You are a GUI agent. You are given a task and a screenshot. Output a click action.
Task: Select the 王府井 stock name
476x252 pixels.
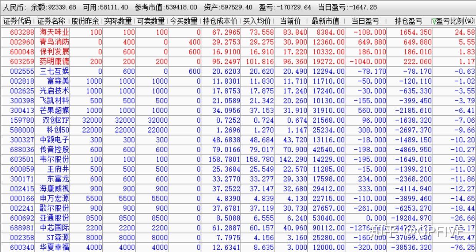pos(58,169)
